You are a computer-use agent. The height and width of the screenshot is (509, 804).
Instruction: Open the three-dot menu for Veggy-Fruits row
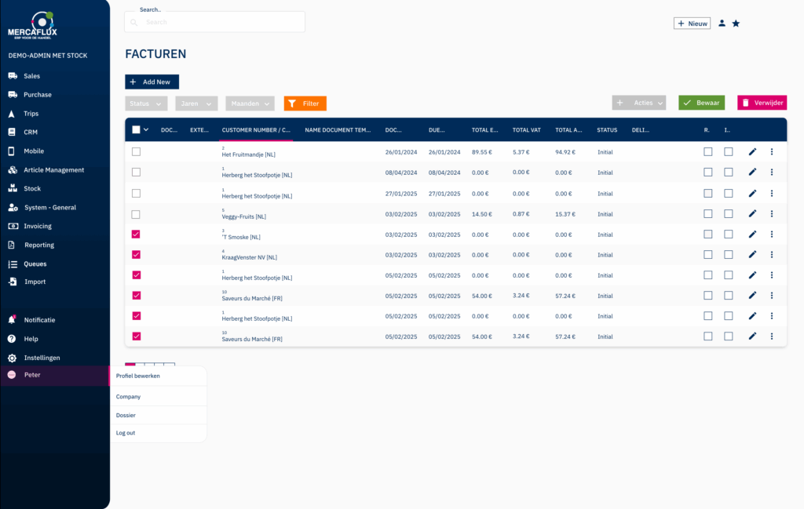(772, 213)
